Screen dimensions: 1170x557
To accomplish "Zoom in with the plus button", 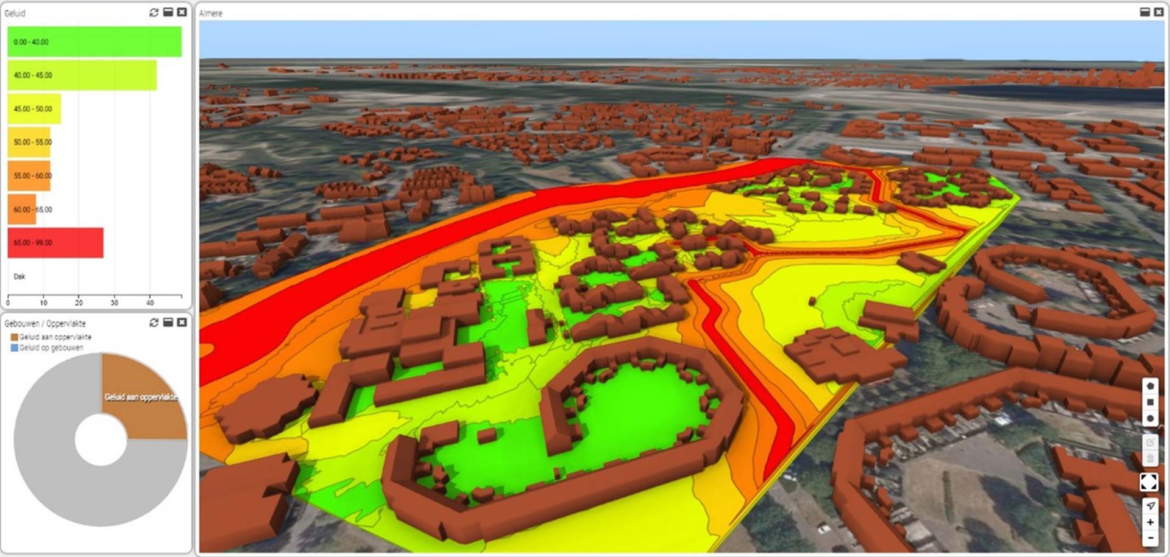I will point(1149,522).
